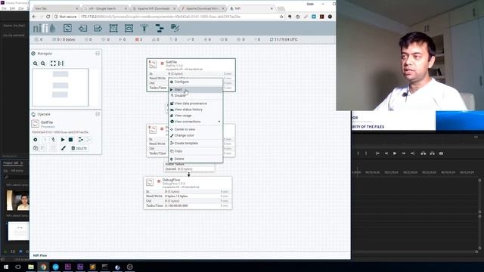
Task: Stop GetFile using Operate stop icon
Action: pos(70,140)
